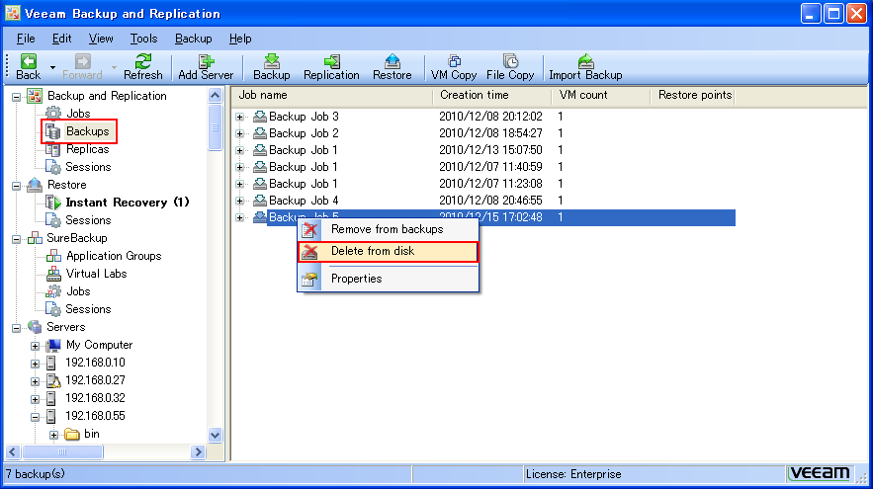Image resolution: width=873 pixels, height=489 pixels.
Task: Open the Edit menu
Action: tap(62, 39)
